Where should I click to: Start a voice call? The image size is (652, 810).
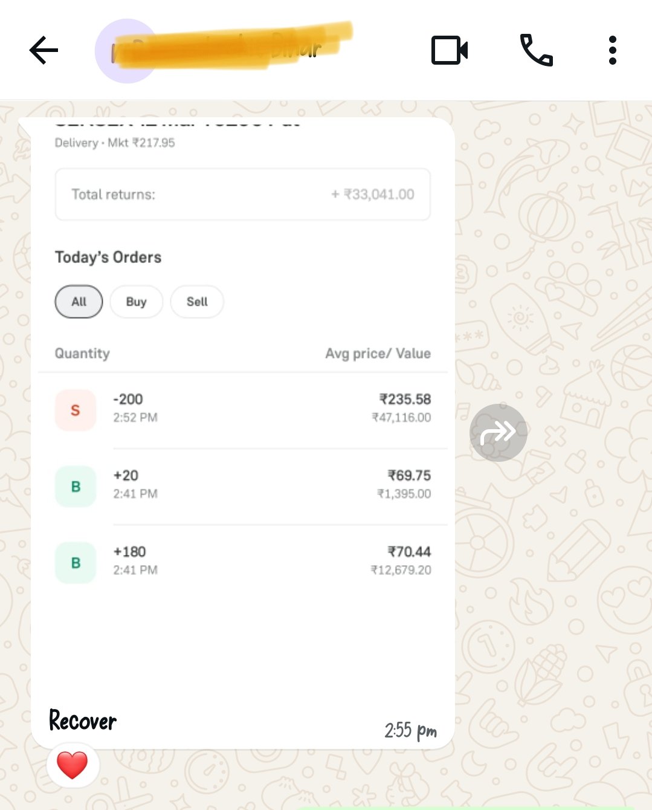coord(536,50)
